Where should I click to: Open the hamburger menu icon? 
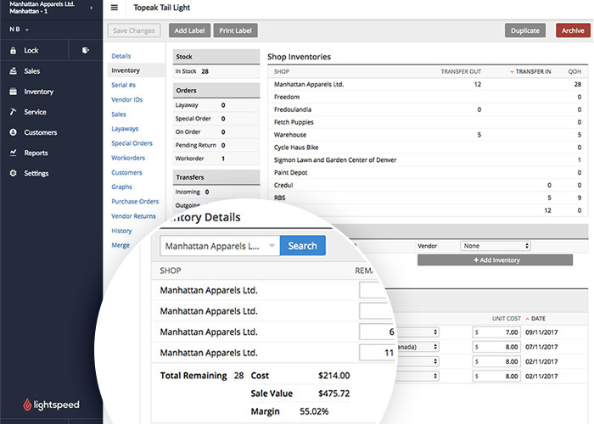(x=114, y=8)
